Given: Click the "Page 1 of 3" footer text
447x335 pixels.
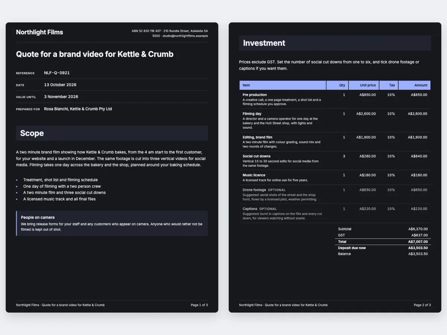Looking at the screenshot, I should 199,305.
